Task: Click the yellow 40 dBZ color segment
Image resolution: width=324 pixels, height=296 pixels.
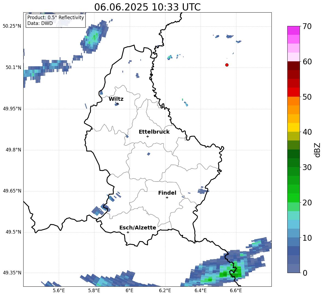Action: tap(293, 127)
